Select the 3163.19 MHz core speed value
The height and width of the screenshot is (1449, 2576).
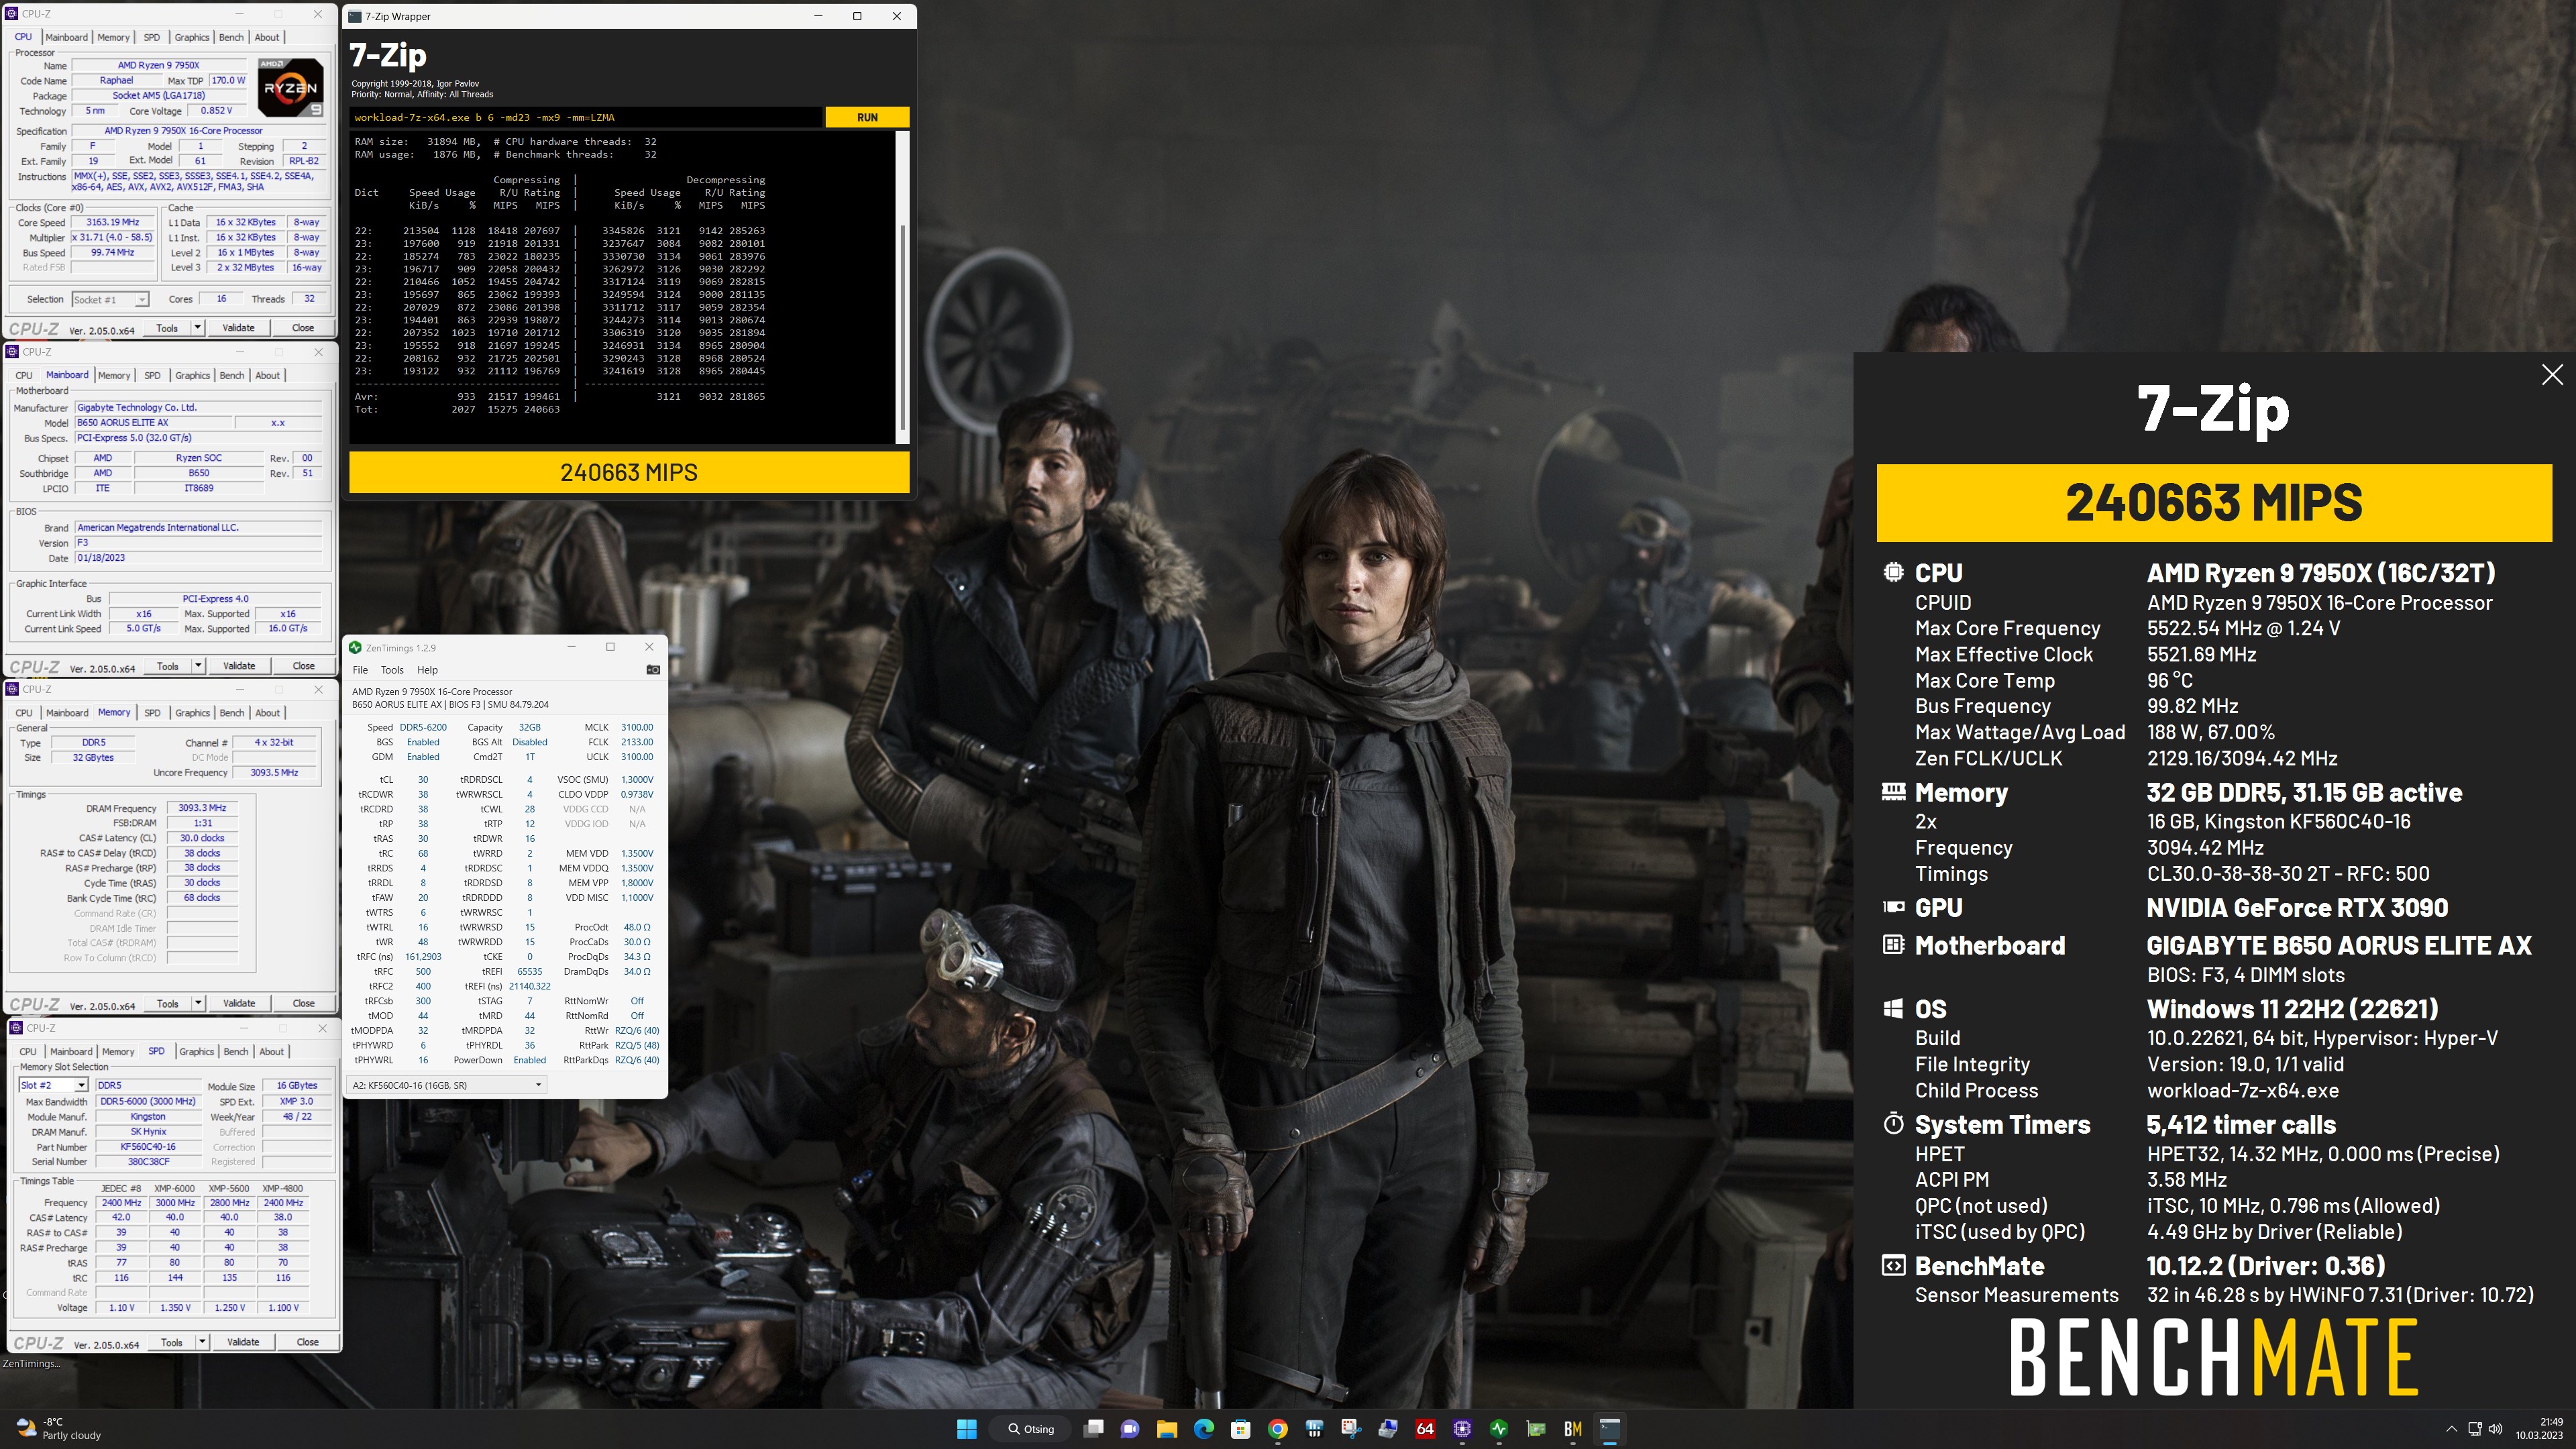[112, 222]
